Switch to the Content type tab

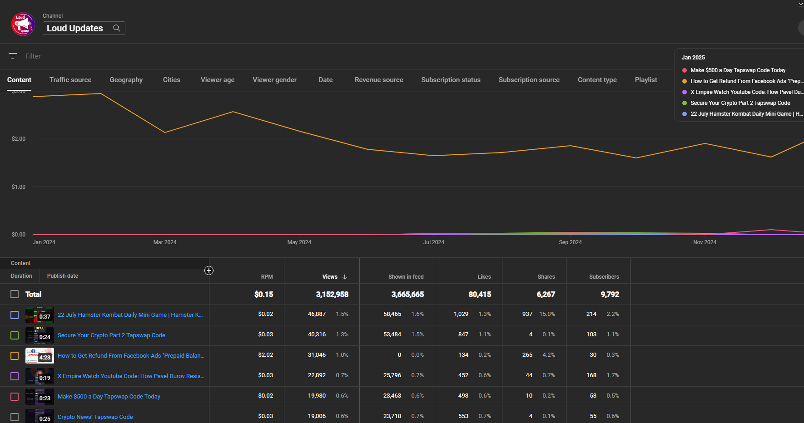pyautogui.click(x=597, y=80)
